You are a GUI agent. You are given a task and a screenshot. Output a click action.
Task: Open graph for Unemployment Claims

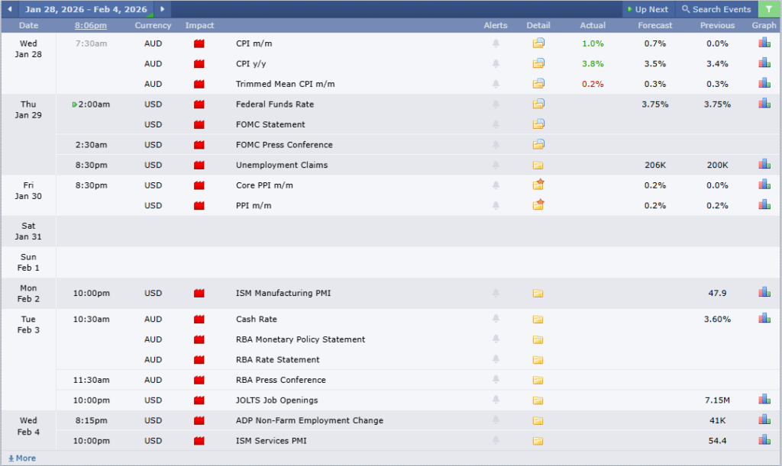[x=764, y=165]
